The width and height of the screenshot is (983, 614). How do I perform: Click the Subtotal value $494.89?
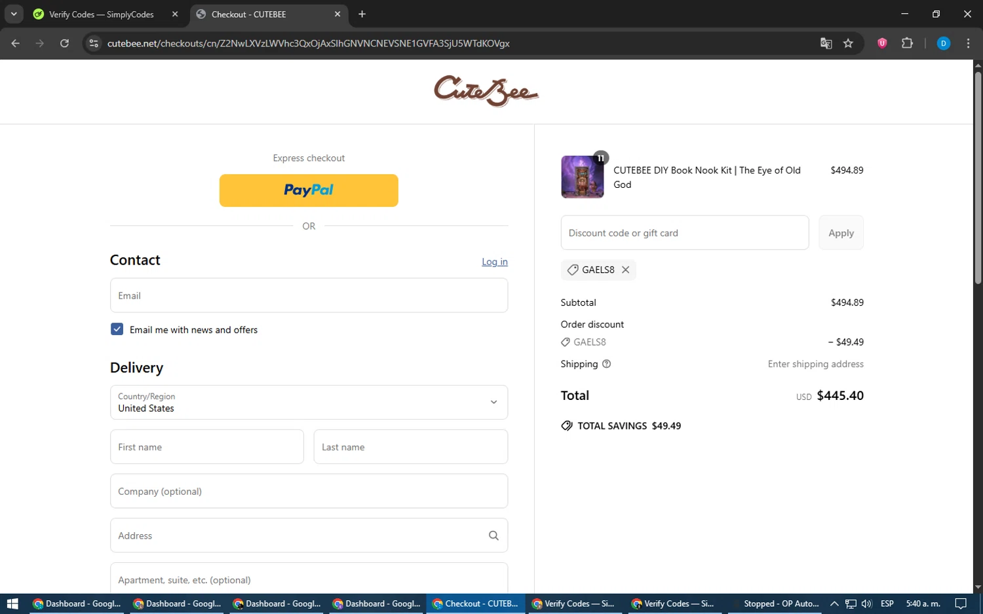click(x=847, y=302)
